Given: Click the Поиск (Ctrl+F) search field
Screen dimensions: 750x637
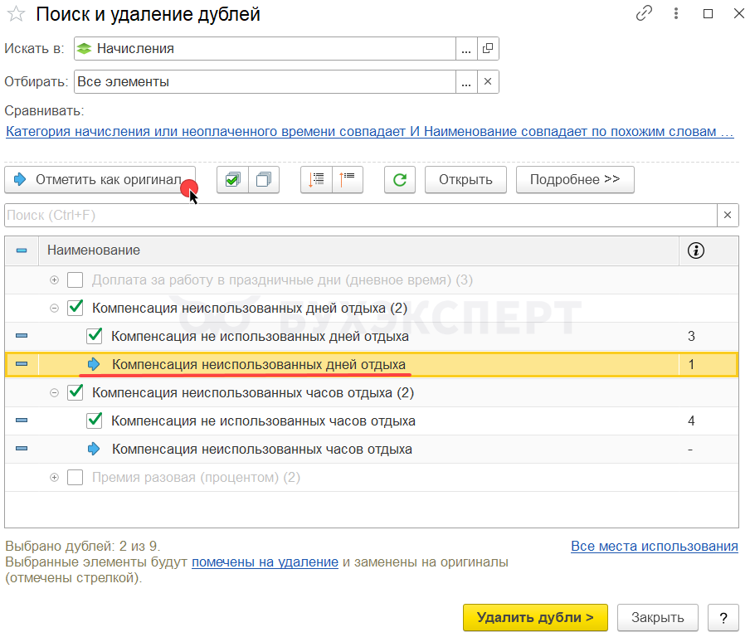Looking at the screenshot, I should click(357, 216).
